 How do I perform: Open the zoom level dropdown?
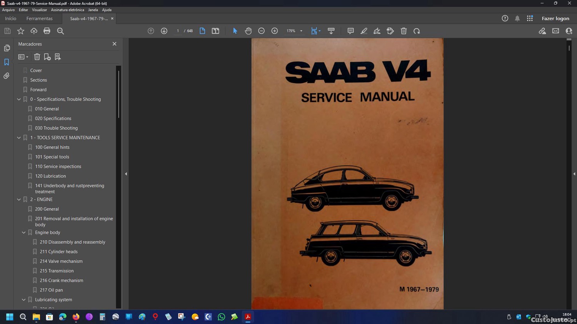[x=301, y=31]
